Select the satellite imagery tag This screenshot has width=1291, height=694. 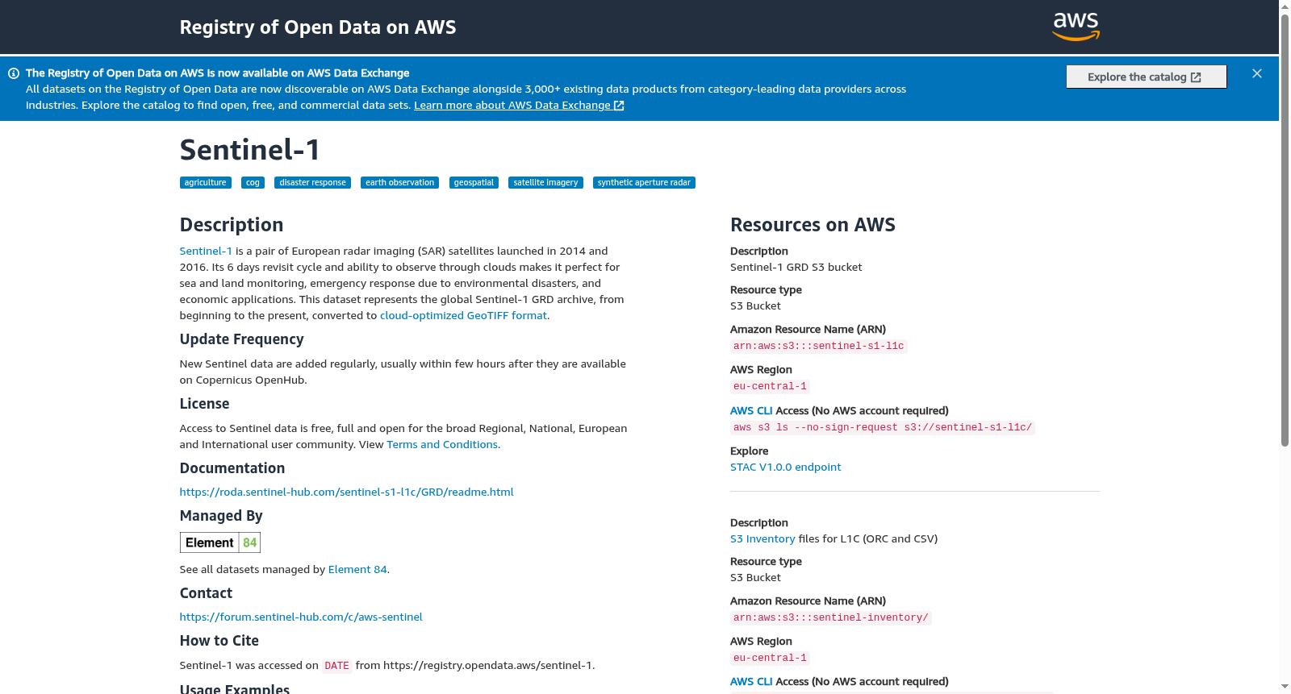(x=545, y=183)
